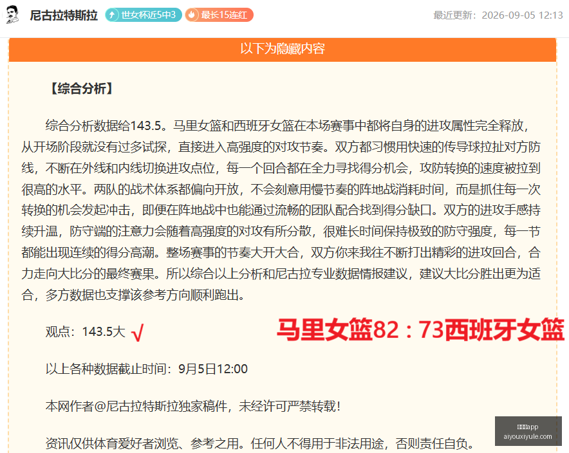The height and width of the screenshot is (453, 569).
Task: Click the 资讯仅供体育爱好者浏览 disclaimer line
Action: click(x=260, y=443)
